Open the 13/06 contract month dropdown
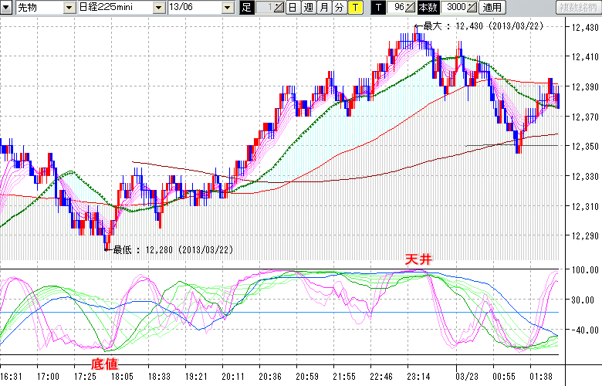This screenshot has height=386, width=602. click(227, 8)
